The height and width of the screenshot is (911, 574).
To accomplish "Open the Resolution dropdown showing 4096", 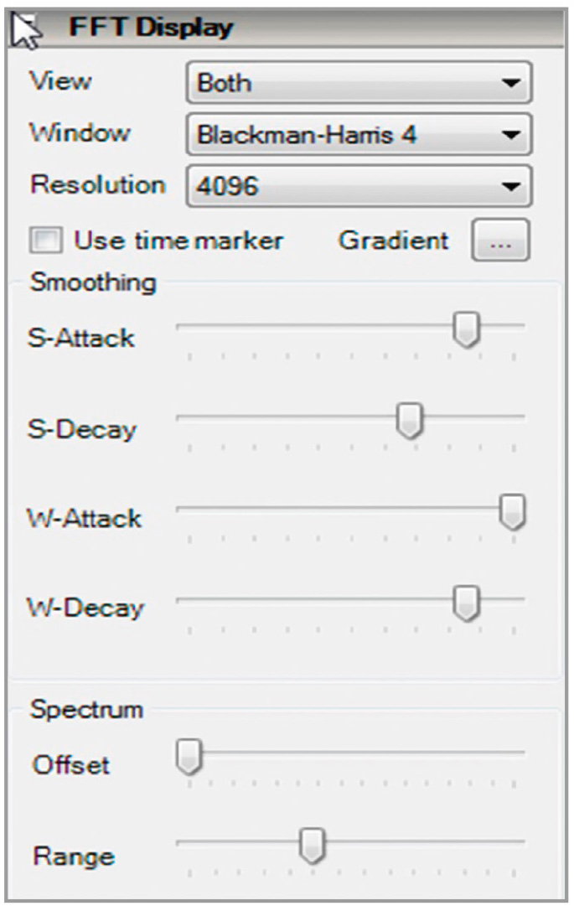I will point(359,187).
